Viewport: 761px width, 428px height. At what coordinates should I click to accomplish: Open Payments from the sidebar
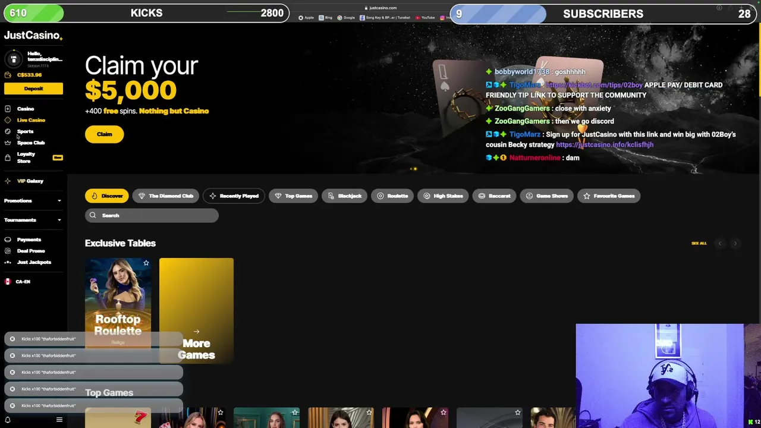(29, 240)
